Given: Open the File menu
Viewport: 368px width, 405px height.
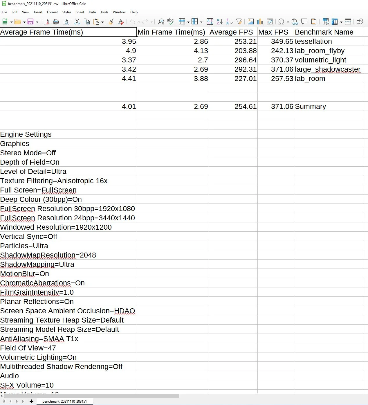Looking at the screenshot, I should [x=4, y=12].
